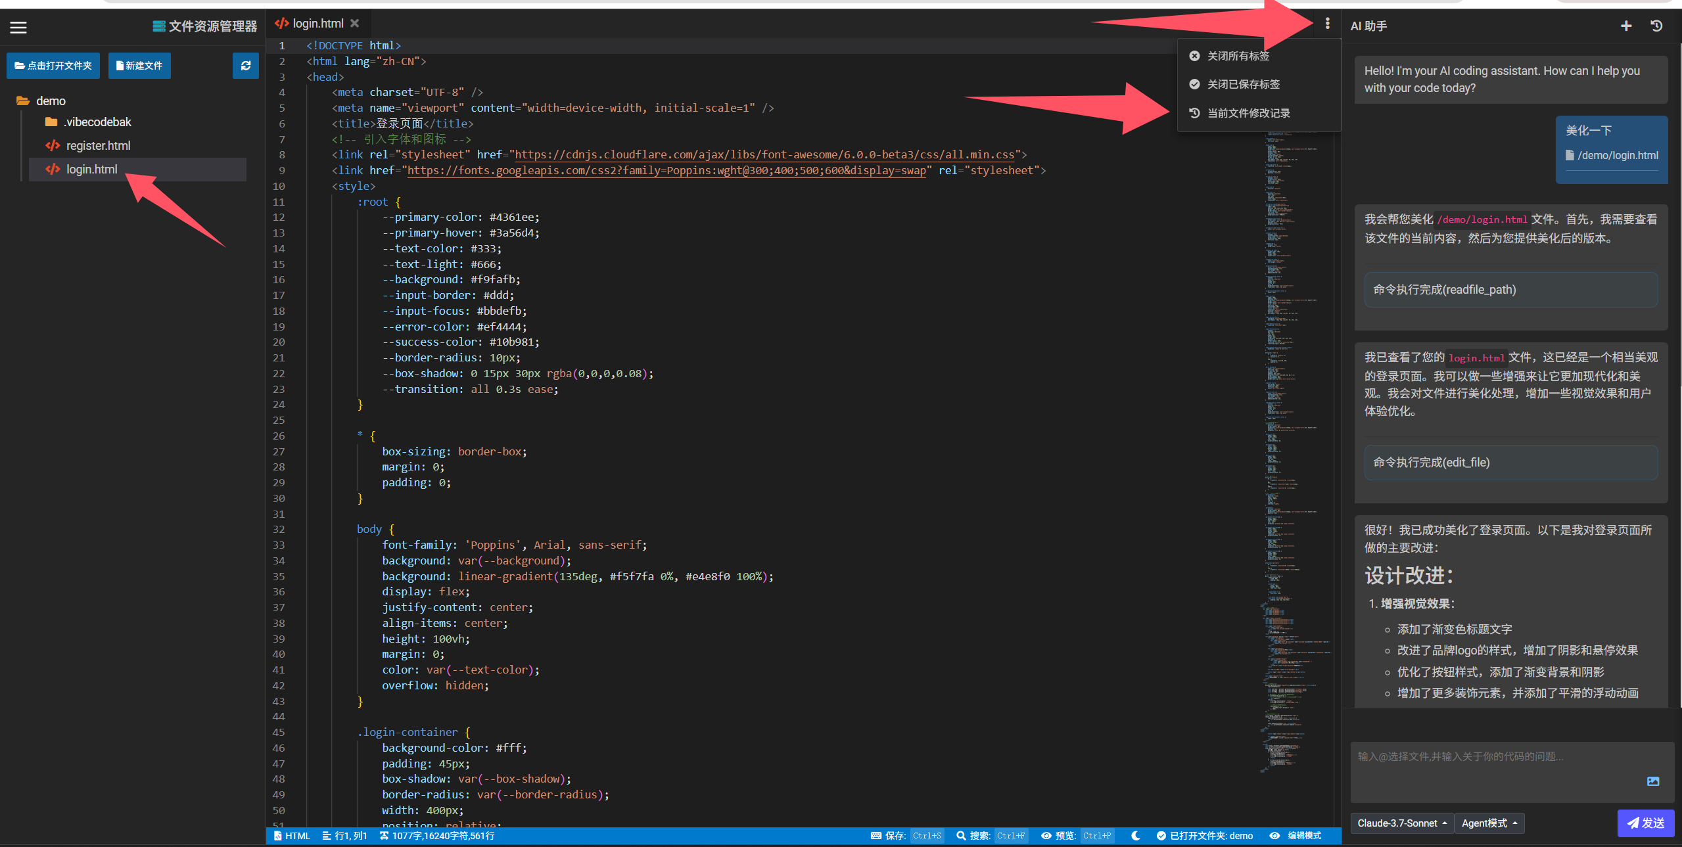Click the 设计改进 heading in AI reply

[x=1409, y=576]
